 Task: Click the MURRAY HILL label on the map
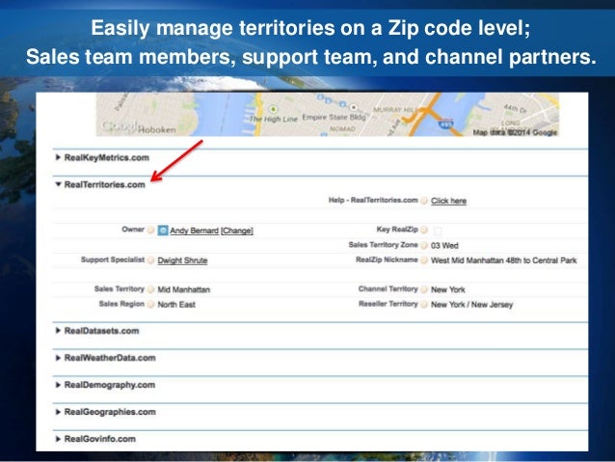point(395,110)
